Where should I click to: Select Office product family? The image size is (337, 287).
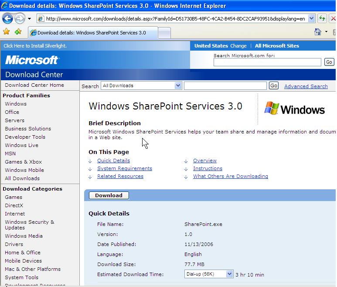point(12,112)
